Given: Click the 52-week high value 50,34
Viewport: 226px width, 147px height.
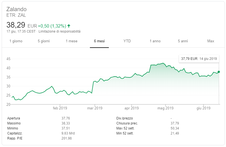Looking at the screenshot, I should pos(175,128).
